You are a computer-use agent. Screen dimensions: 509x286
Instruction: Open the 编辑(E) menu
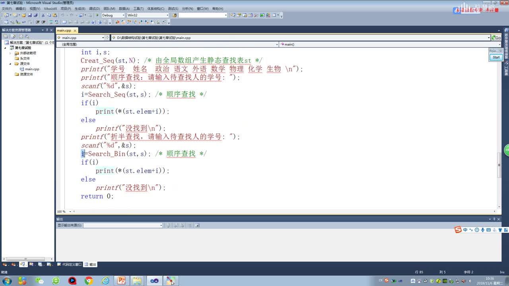[21, 8]
